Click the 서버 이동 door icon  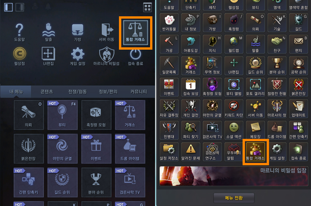point(107,33)
